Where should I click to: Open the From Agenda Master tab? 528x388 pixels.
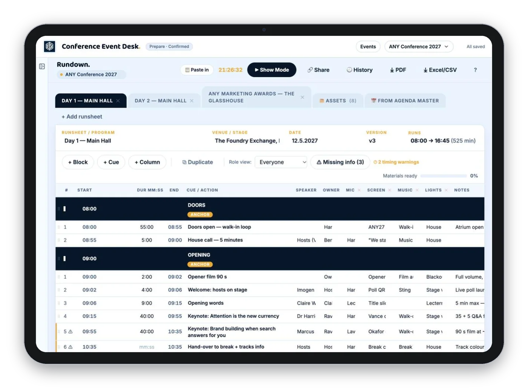point(405,101)
